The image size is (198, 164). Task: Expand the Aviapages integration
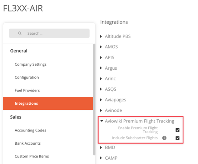point(101,100)
